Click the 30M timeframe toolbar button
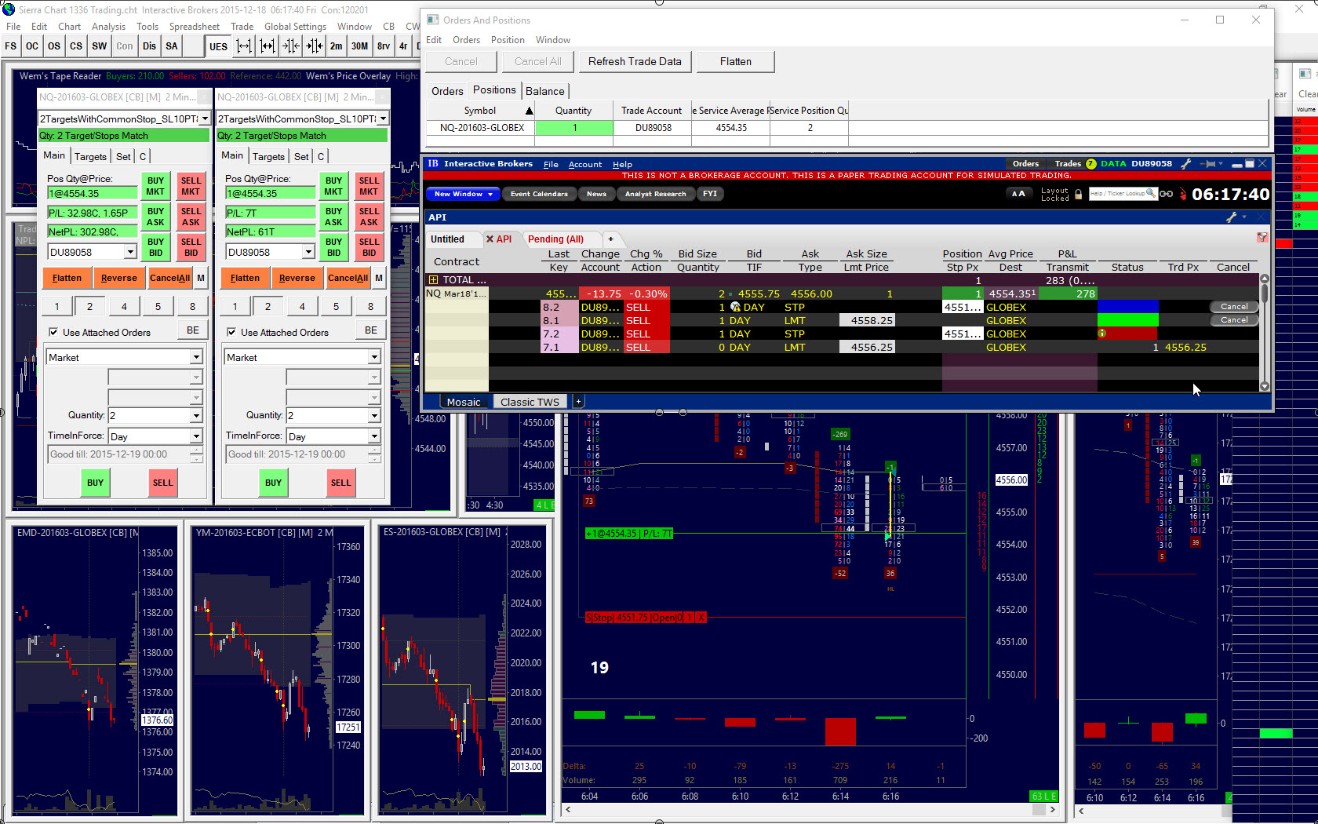Screen dimensions: 1318x824 pyautogui.click(x=359, y=46)
